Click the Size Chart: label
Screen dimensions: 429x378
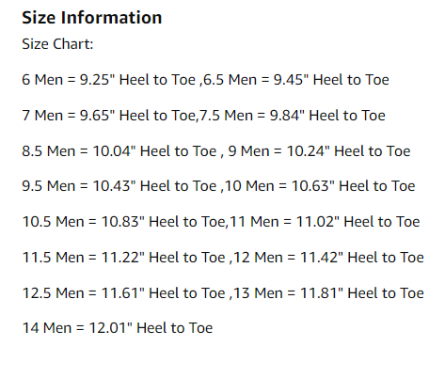57,44
